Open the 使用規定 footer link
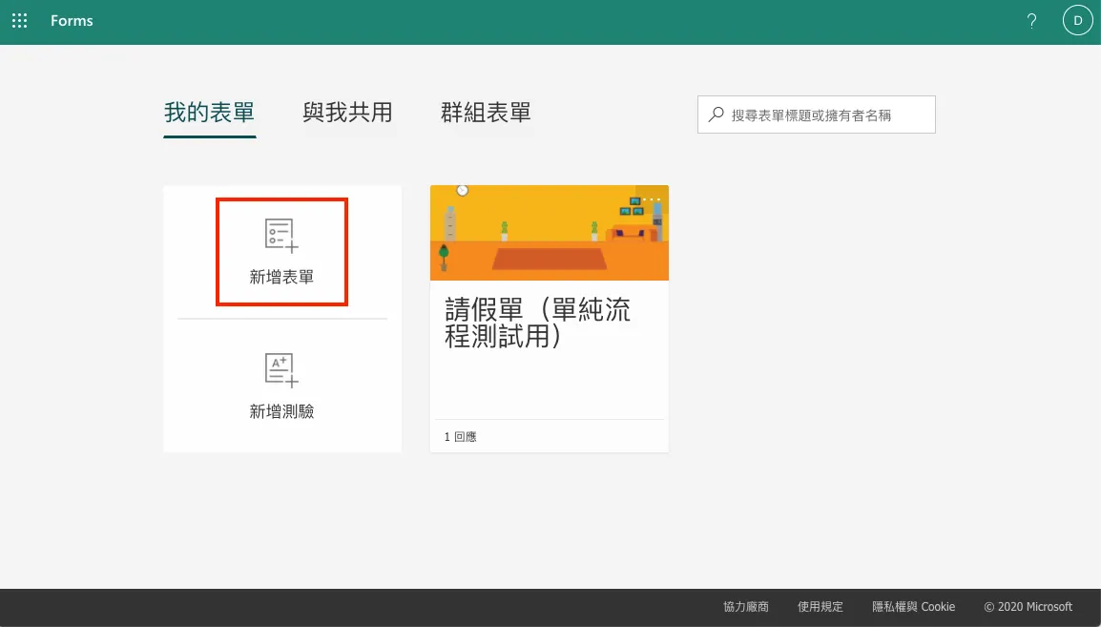This screenshot has height=627, width=1101. click(x=821, y=607)
